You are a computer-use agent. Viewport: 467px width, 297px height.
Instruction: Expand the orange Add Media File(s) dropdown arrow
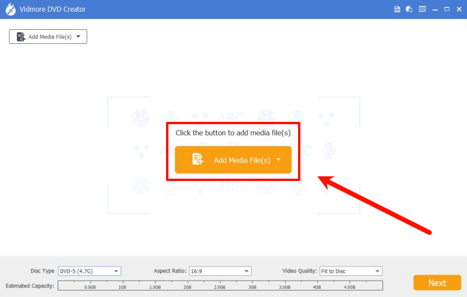coord(279,160)
